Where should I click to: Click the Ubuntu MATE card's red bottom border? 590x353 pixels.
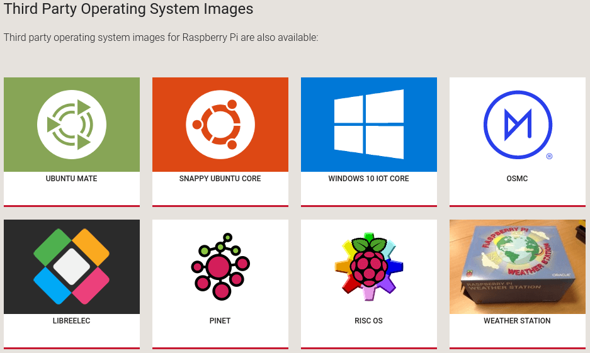pos(72,206)
